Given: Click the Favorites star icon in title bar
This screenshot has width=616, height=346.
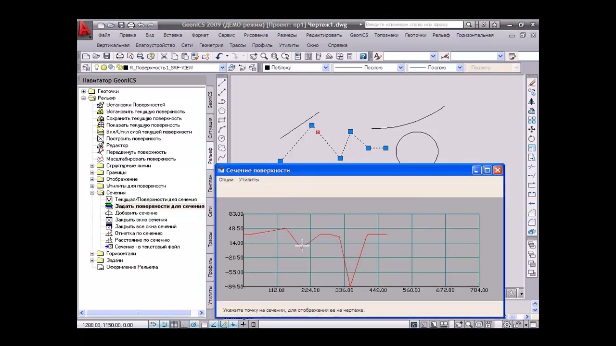Looking at the screenshot, I should click(x=495, y=25).
